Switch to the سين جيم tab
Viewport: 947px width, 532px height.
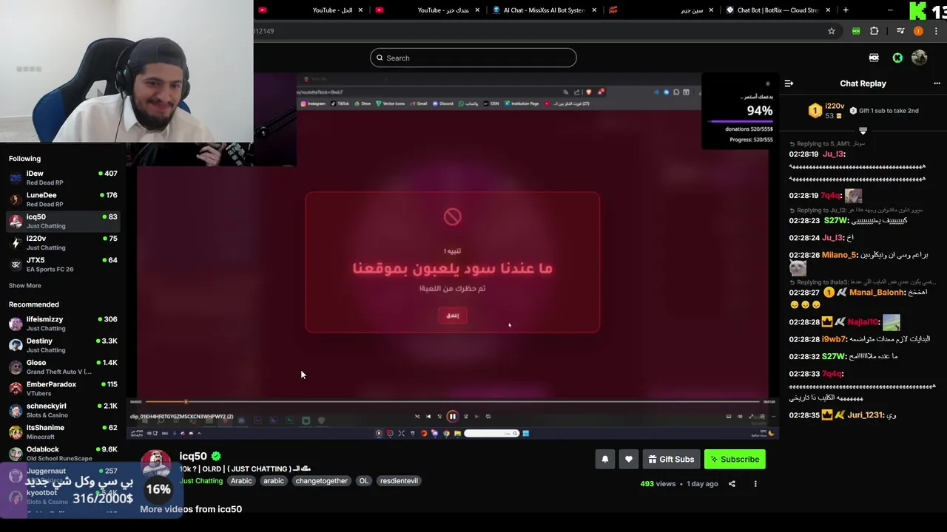pyautogui.click(x=661, y=10)
